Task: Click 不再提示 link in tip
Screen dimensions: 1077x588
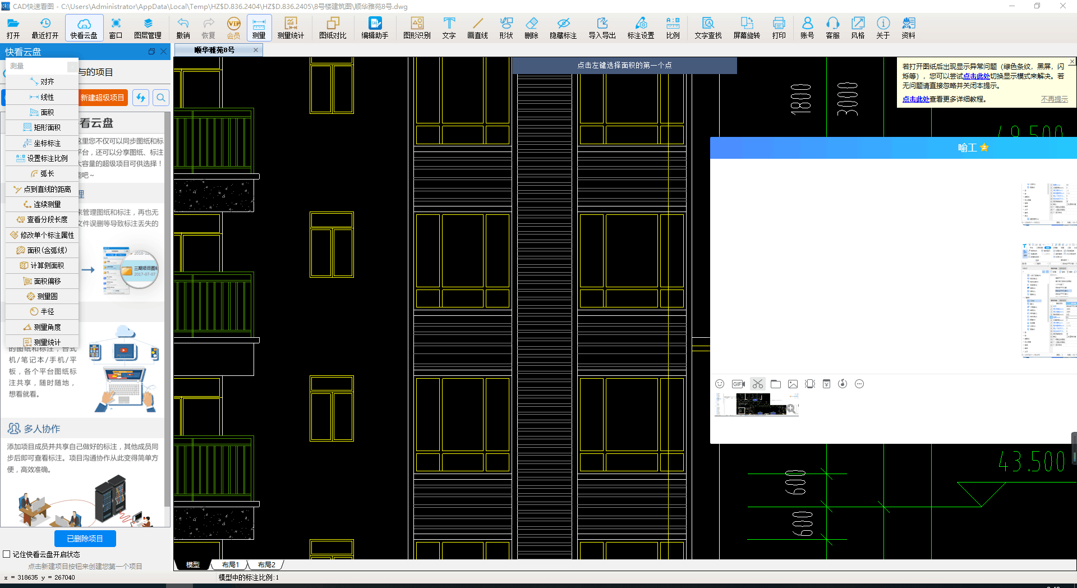Action: (1055, 99)
